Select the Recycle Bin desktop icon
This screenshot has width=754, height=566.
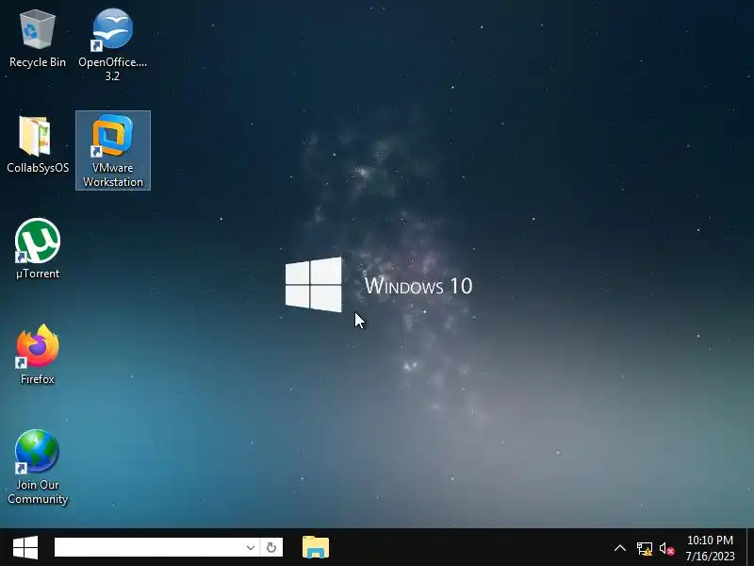[38, 40]
